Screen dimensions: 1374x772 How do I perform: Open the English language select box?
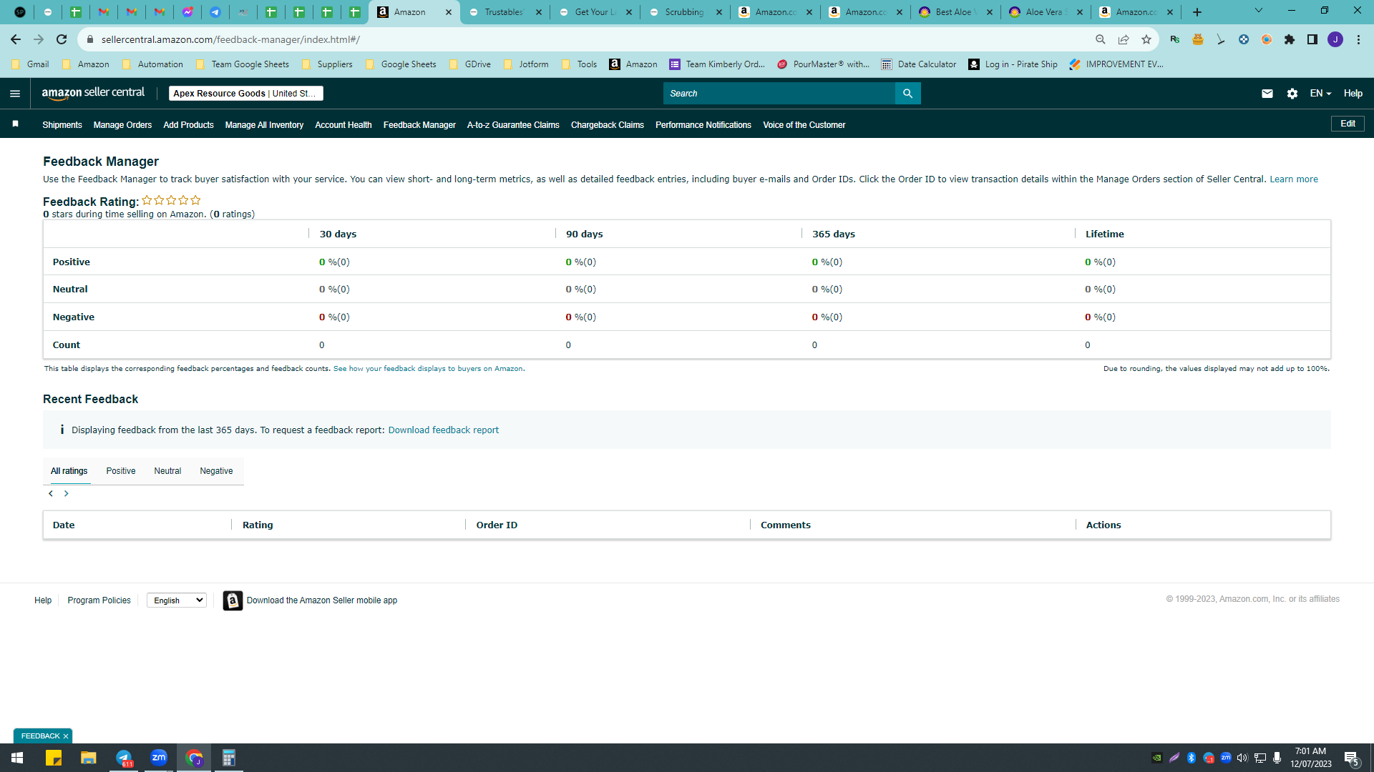[x=177, y=600]
